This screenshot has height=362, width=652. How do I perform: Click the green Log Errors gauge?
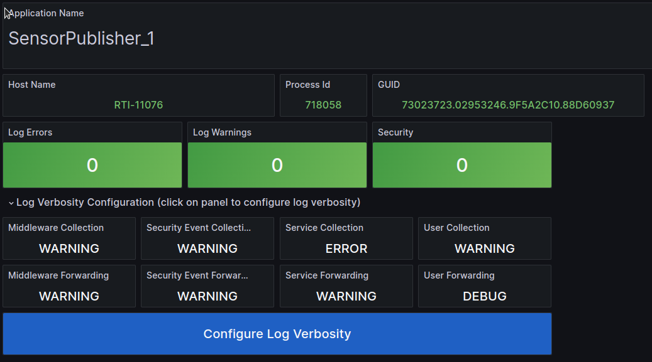coord(92,165)
